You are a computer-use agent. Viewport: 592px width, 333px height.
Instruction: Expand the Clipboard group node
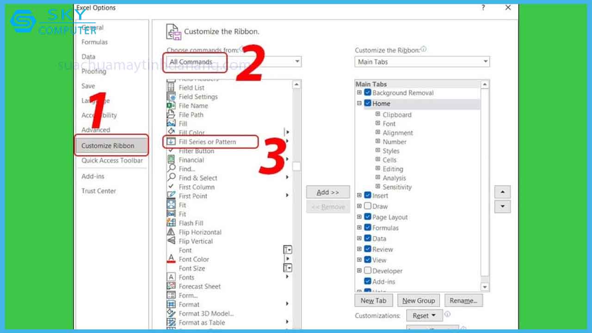tap(378, 114)
